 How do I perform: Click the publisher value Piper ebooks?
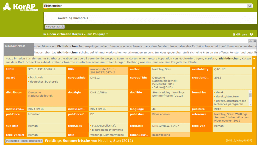pos(161,114)
